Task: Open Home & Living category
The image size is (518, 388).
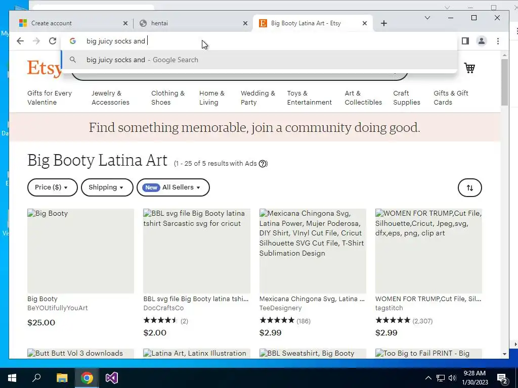Action: point(212,98)
